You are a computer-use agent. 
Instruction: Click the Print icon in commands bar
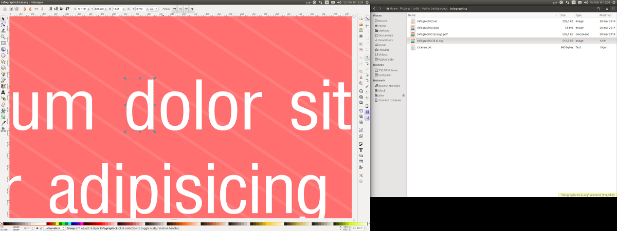361,35
